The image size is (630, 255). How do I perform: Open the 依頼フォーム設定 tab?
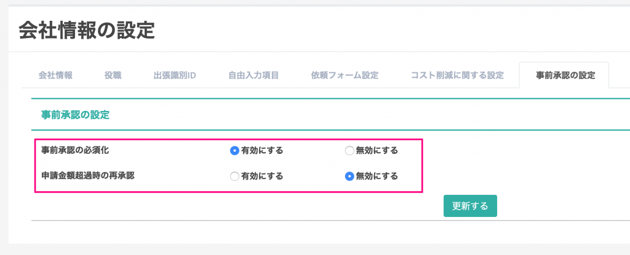(x=345, y=75)
